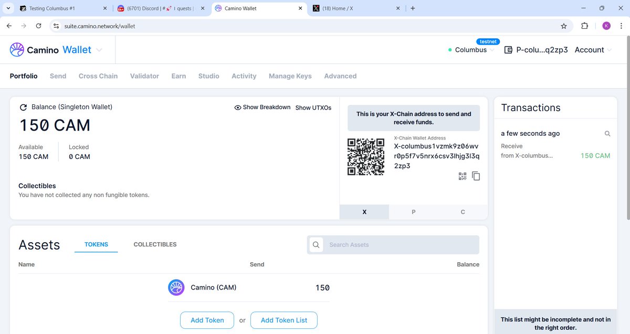Open the Validator tab
Viewport: 630px width, 334px height.
[x=144, y=76]
